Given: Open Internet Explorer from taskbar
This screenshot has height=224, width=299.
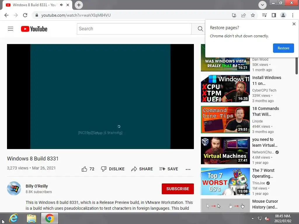Looking at the screenshot, I should coord(13,218).
